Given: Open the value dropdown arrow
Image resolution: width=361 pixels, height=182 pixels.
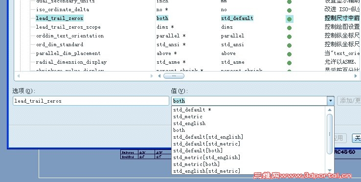Looking at the screenshot, I should tap(331, 101).
